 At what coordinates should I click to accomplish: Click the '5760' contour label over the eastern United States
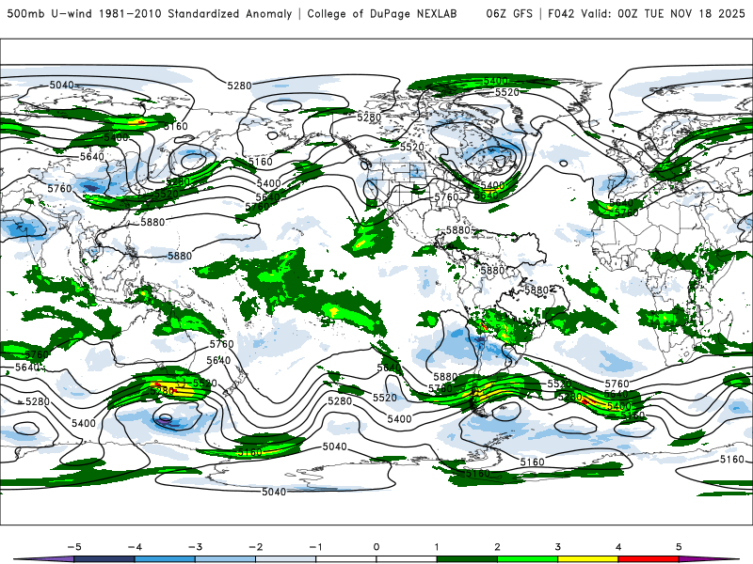tap(446, 197)
